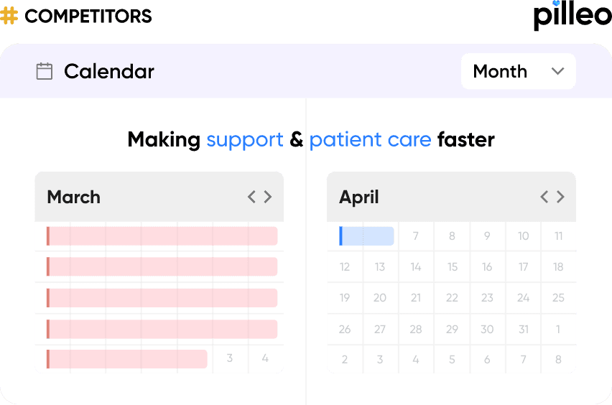Image resolution: width=612 pixels, height=405 pixels.
Task: Go to next month from March
Action: 268,197
